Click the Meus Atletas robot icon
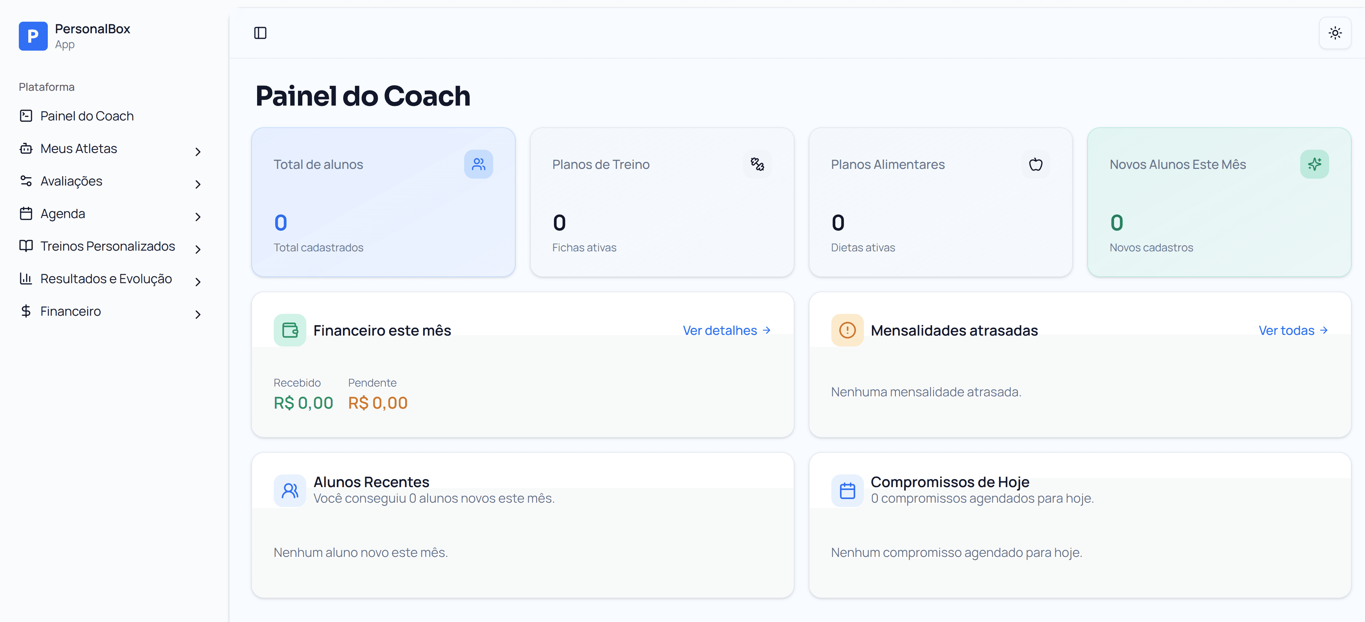 click(x=26, y=148)
